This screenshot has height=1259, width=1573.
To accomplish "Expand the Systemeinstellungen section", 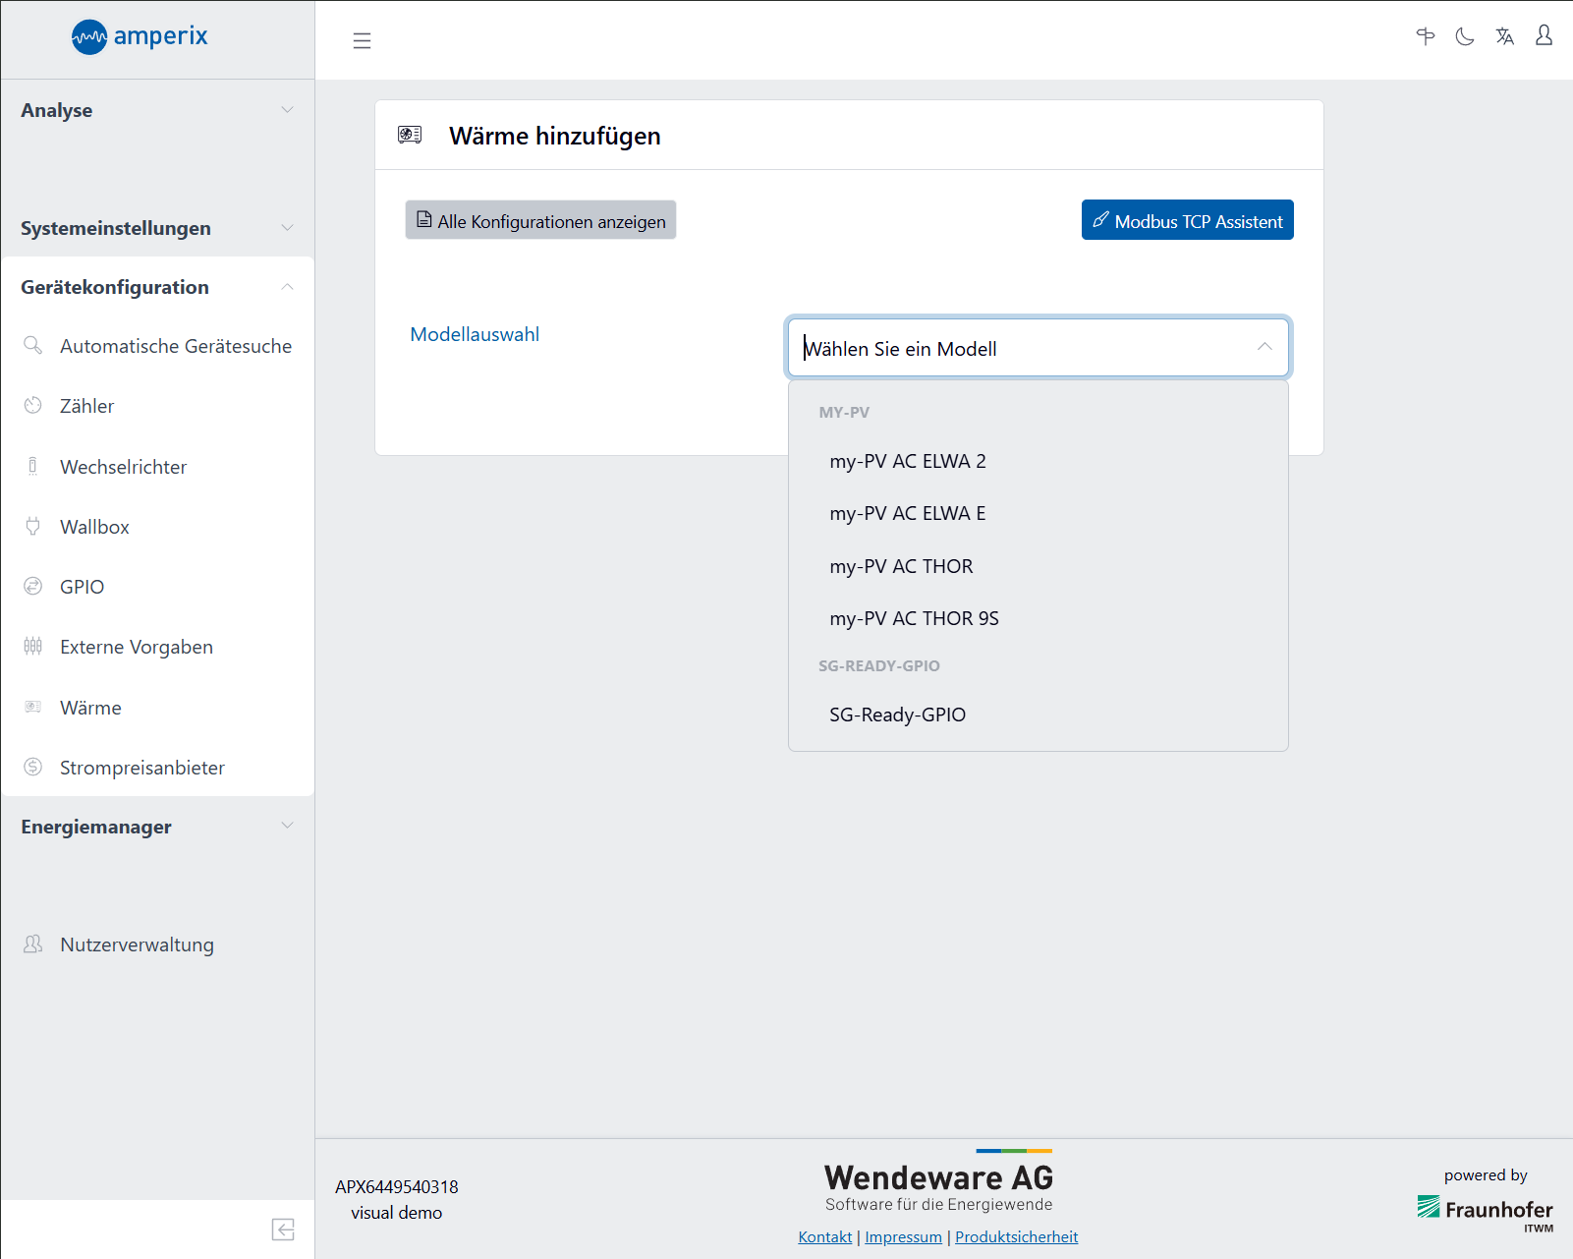I will point(157,228).
